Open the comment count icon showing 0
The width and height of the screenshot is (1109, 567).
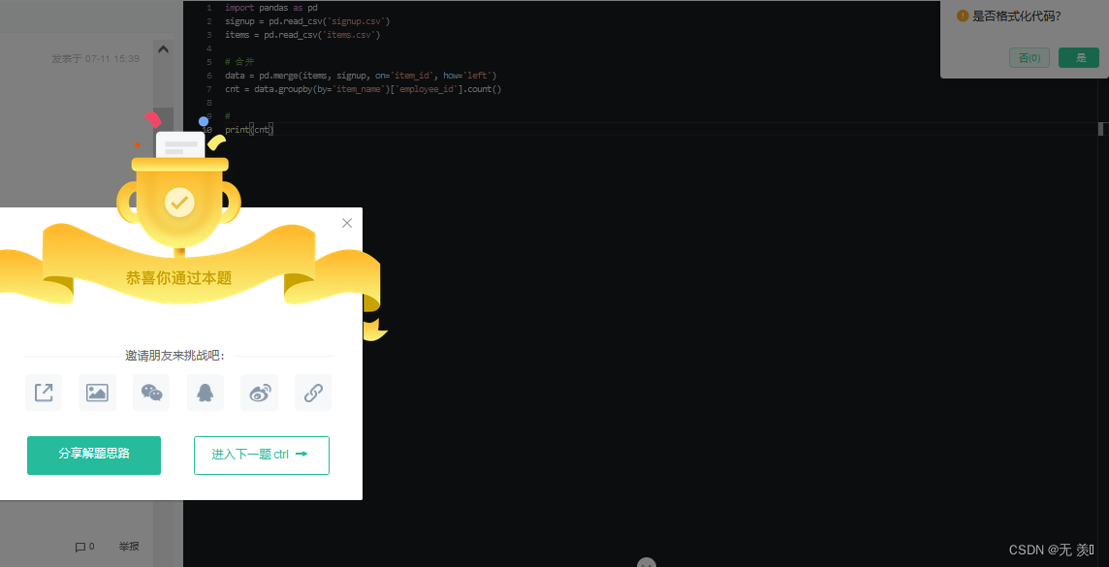(85, 547)
